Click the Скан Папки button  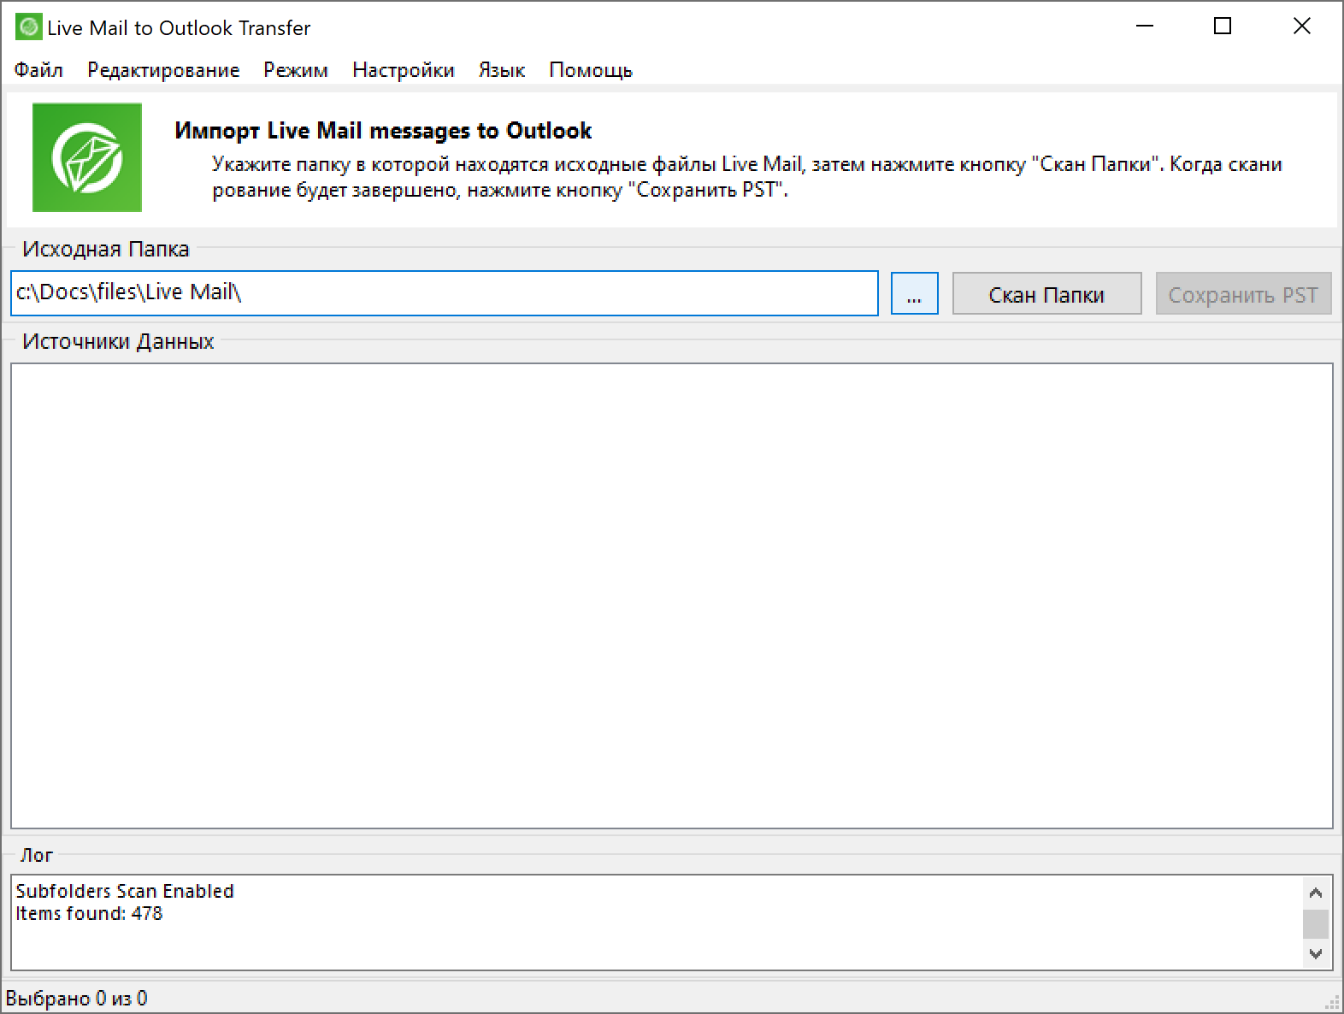click(x=1046, y=294)
